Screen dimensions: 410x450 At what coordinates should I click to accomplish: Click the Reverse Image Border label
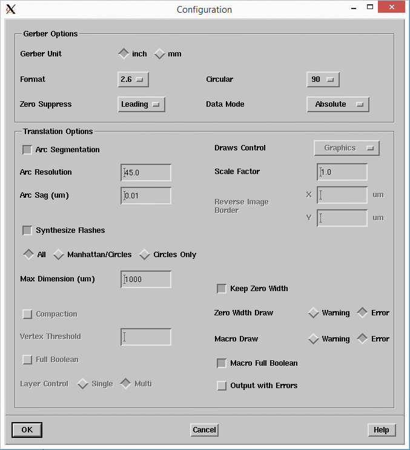tap(242, 206)
